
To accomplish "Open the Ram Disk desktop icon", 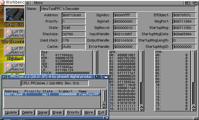I will pyautogui.click(x=15, y=15).
